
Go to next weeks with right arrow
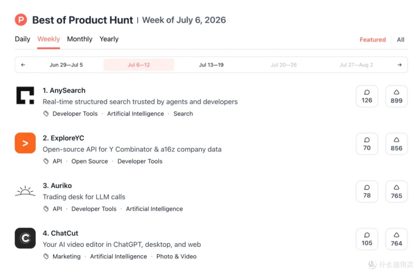pos(400,65)
